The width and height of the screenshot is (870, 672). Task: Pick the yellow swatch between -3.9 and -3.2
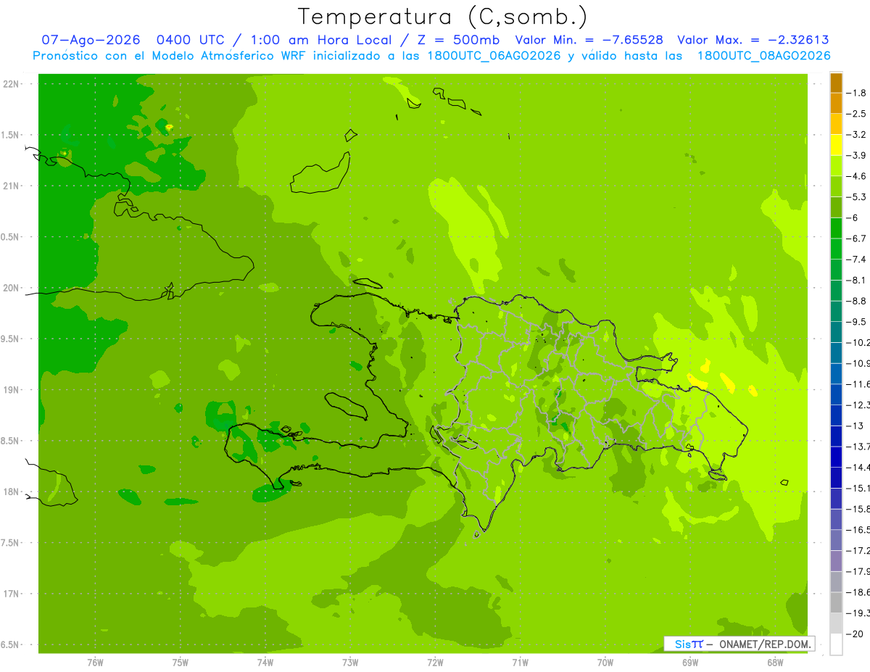click(x=836, y=145)
